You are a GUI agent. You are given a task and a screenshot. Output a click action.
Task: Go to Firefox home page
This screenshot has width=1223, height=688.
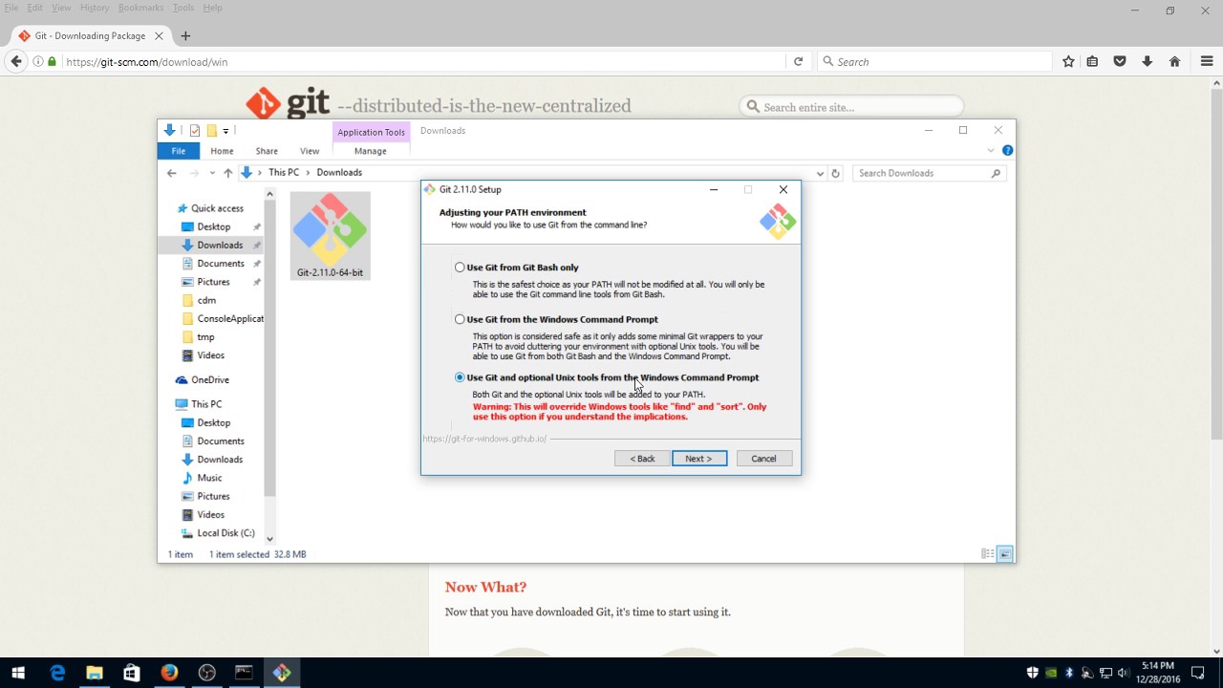1175,61
